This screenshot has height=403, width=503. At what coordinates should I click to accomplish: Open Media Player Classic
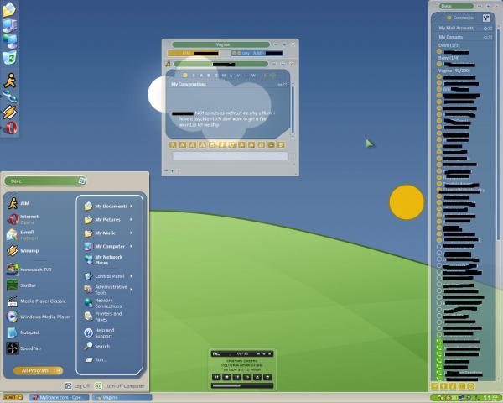point(36,301)
